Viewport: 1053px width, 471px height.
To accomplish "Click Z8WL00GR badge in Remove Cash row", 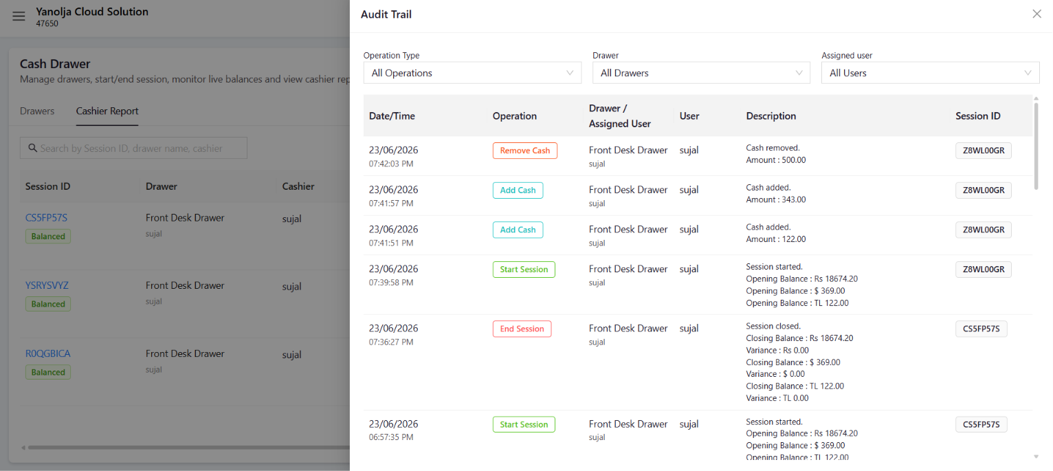I will (x=983, y=151).
